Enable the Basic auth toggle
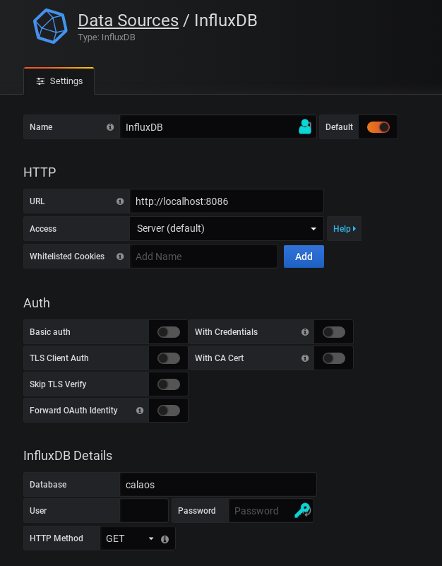Viewport: 442px width, 566px height. (169, 332)
